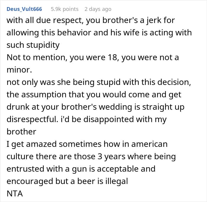Click the number "18" in the comment
The width and height of the screenshot is (207, 202).
(x=113, y=58)
